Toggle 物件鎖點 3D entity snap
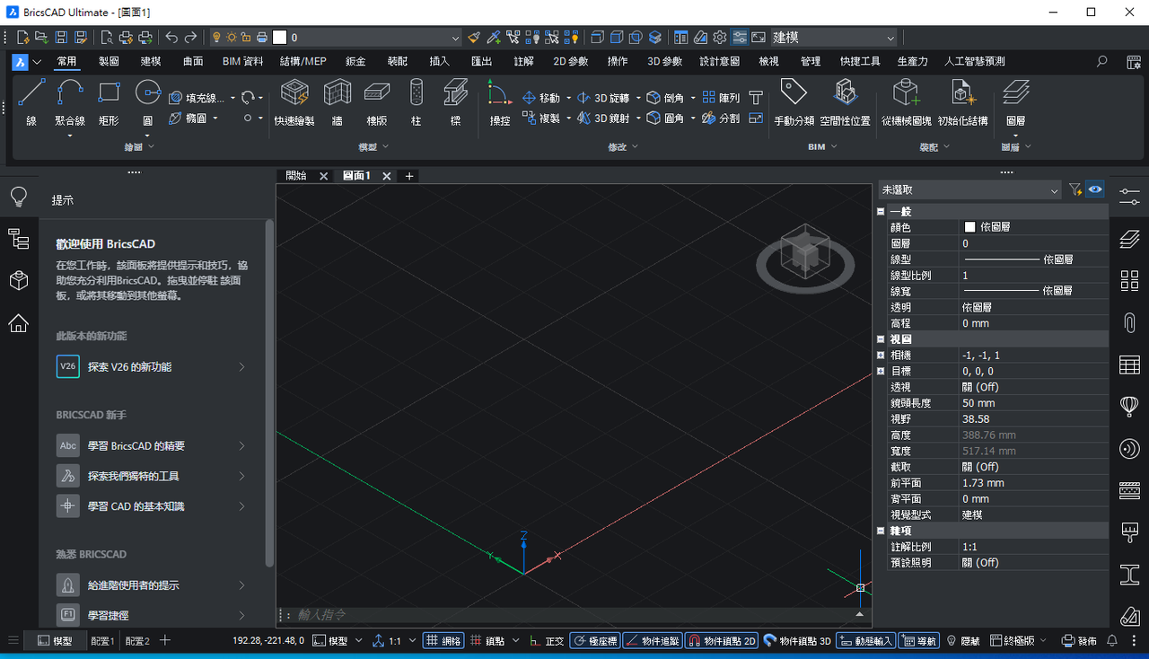 797,641
